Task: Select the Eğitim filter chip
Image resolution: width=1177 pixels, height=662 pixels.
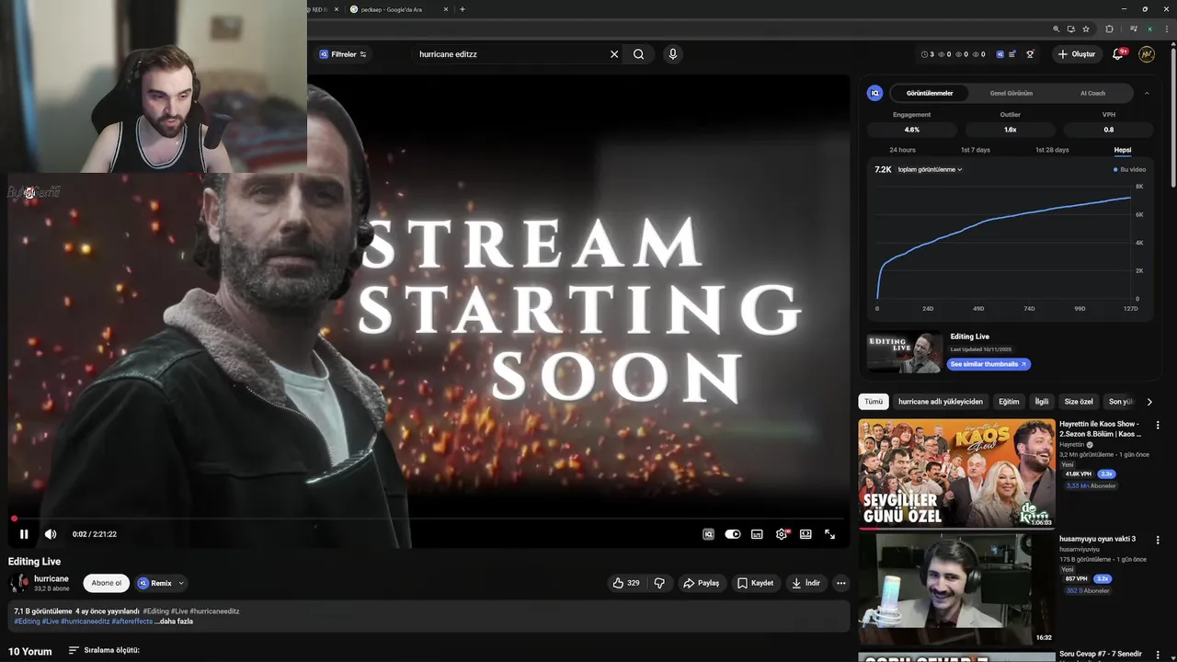Action: click(1009, 402)
